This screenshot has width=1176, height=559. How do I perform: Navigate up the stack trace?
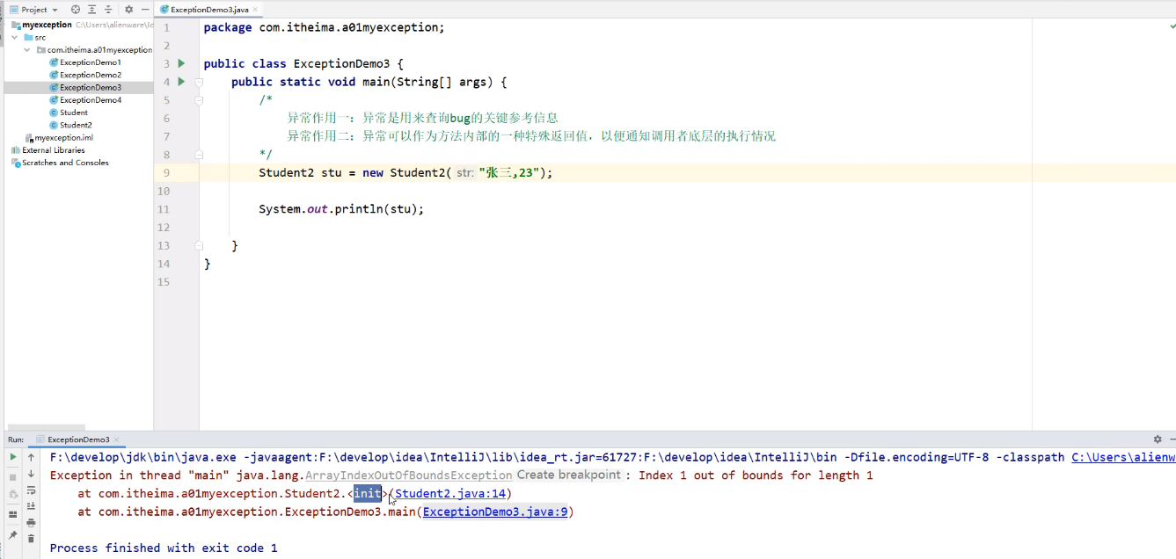(x=32, y=457)
